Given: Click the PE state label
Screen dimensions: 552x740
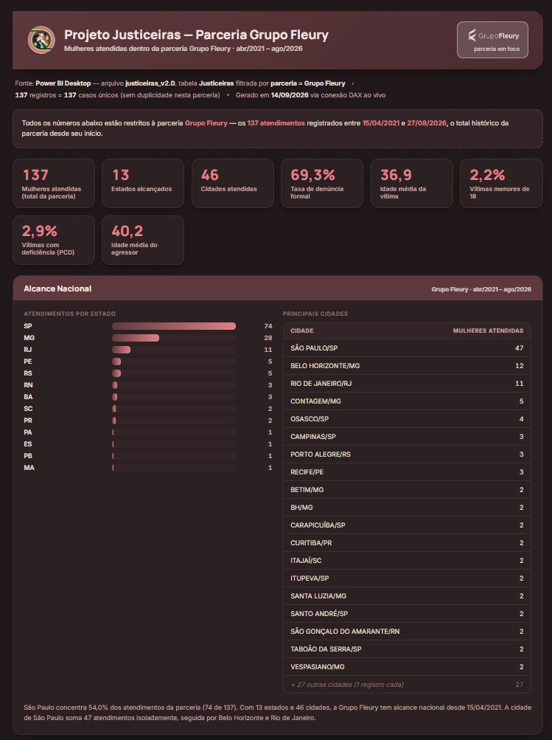Looking at the screenshot, I should pyautogui.click(x=28, y=362).
